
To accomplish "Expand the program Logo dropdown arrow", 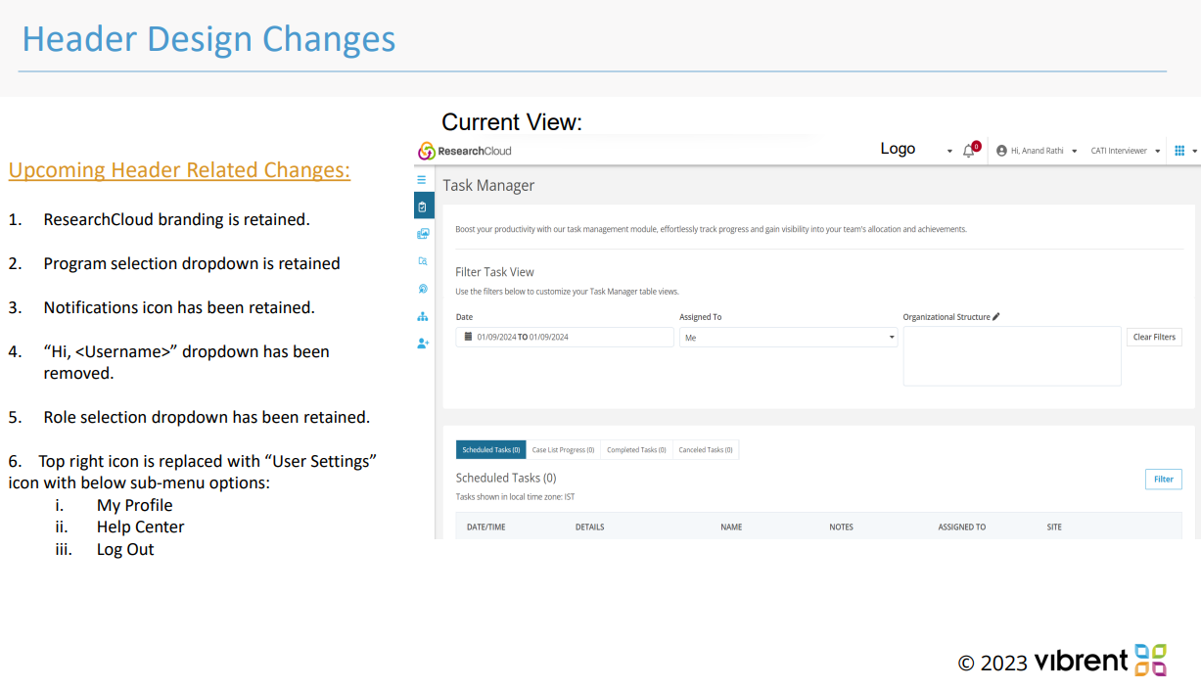I will [x=949, y=152].
